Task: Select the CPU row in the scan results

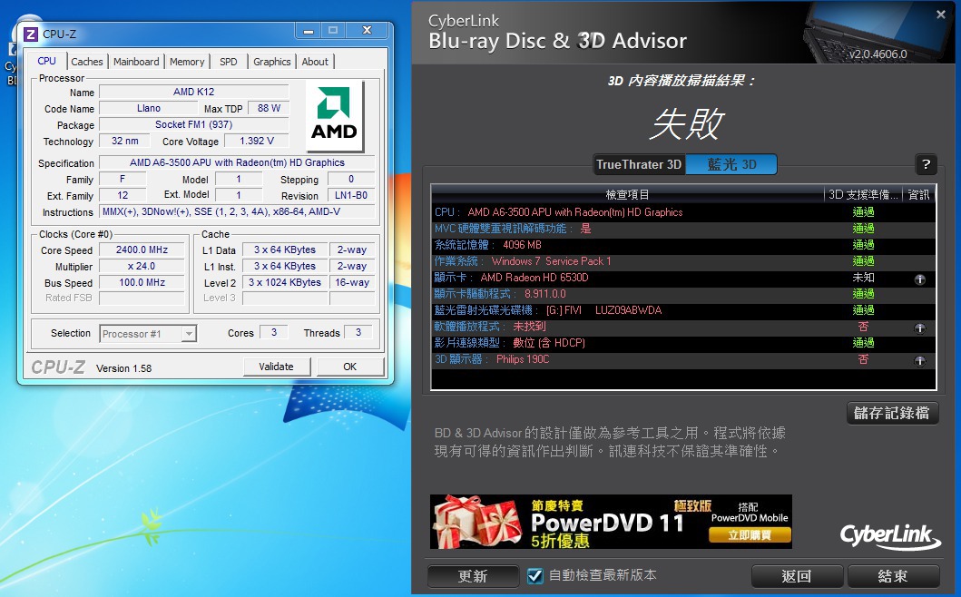Action: (683, 212)
